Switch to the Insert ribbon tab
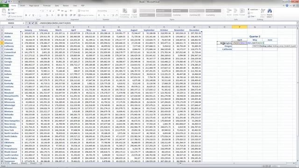The image size is (299, 168). [x=22, y=6]
